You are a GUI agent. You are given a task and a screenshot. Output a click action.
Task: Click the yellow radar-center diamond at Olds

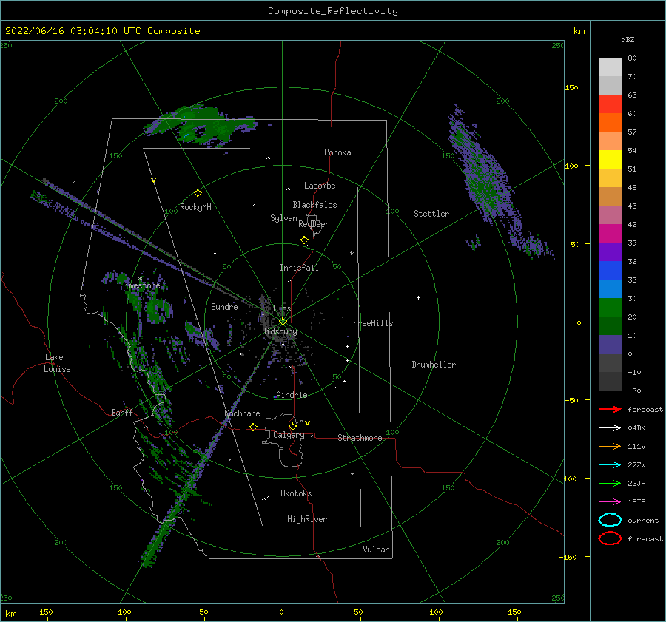coord(283,322)
